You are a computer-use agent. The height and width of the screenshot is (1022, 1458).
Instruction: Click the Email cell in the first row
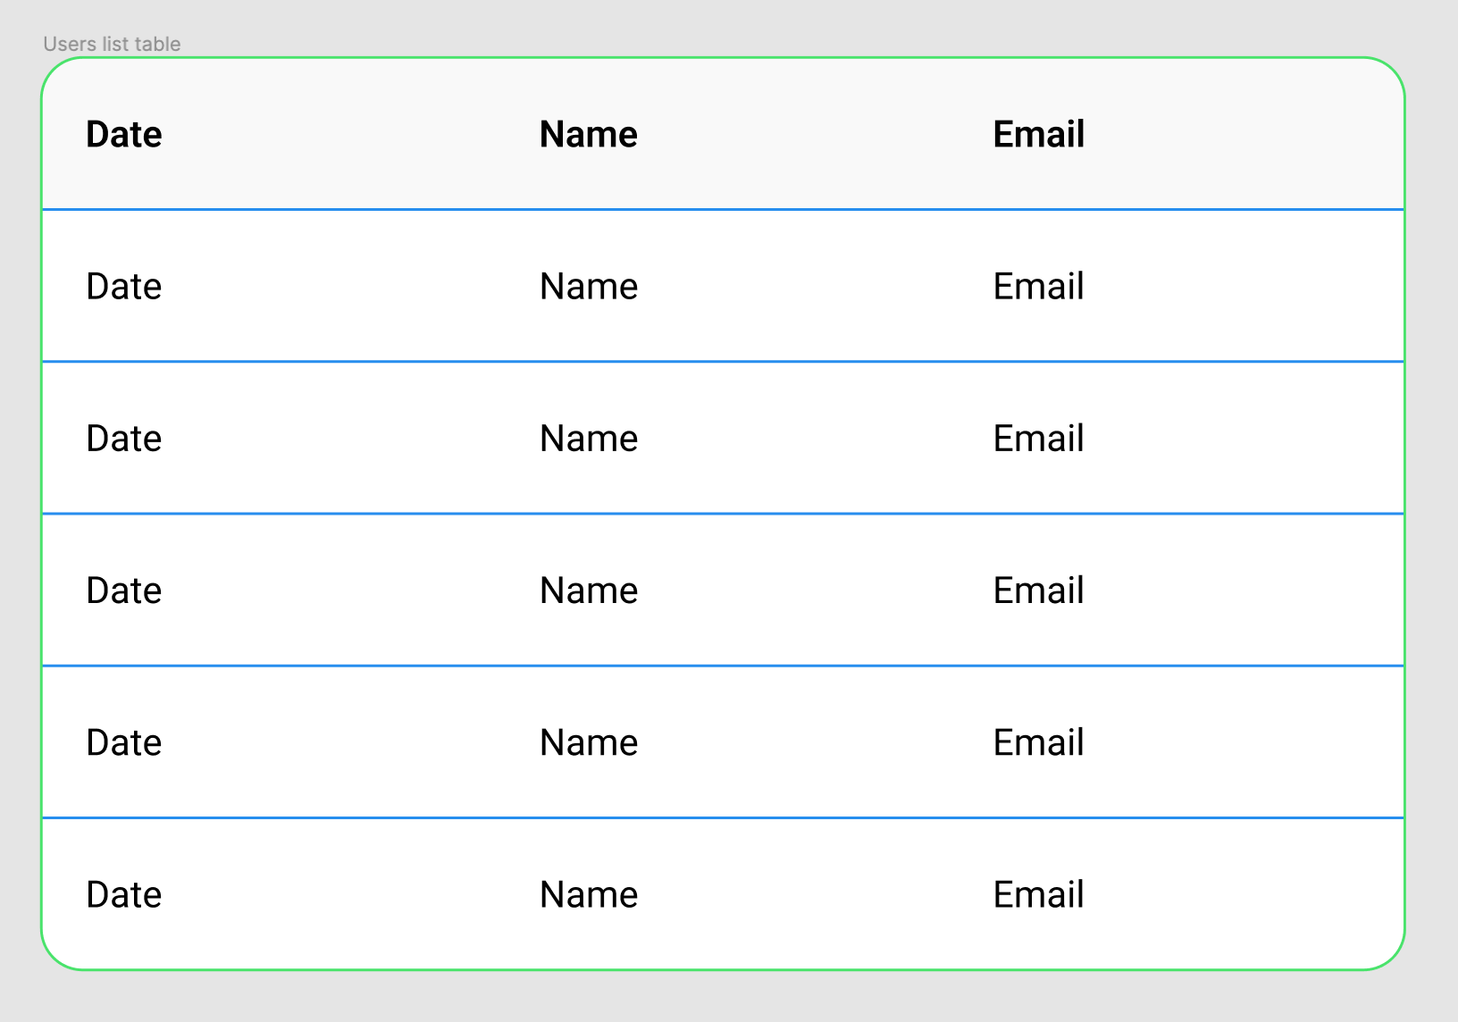click(1038, 287)
